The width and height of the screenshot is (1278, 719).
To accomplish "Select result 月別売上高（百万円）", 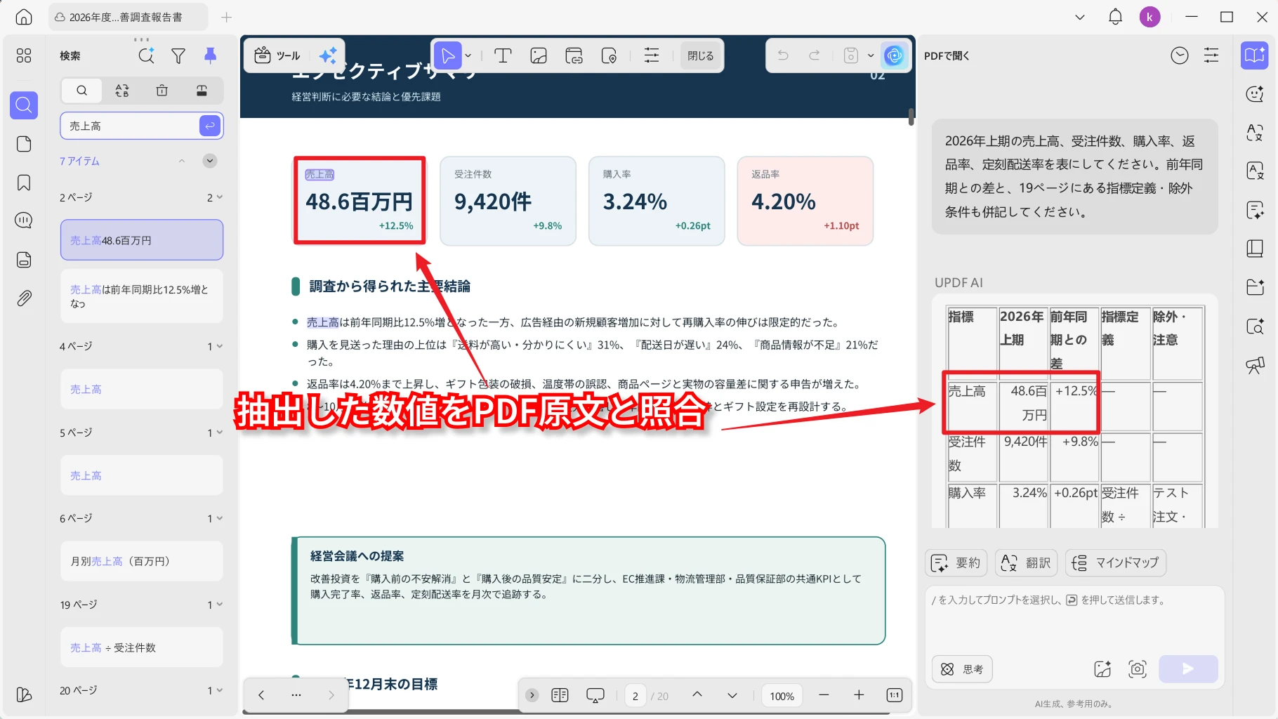I will [142, 561].
